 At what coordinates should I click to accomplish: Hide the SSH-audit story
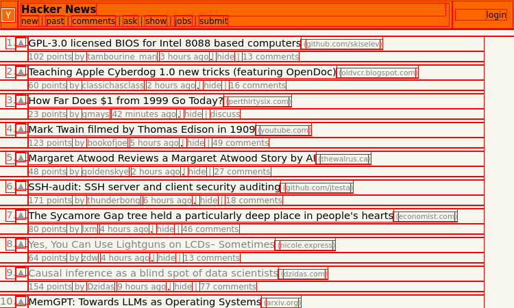[209, 201]
